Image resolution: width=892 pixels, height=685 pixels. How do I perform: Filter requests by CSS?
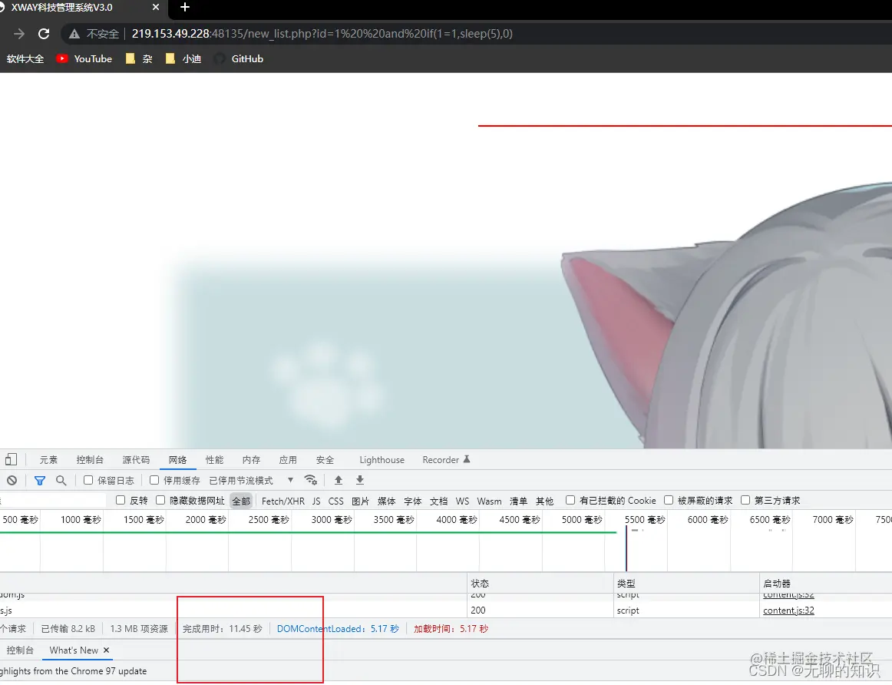point(335,501)
